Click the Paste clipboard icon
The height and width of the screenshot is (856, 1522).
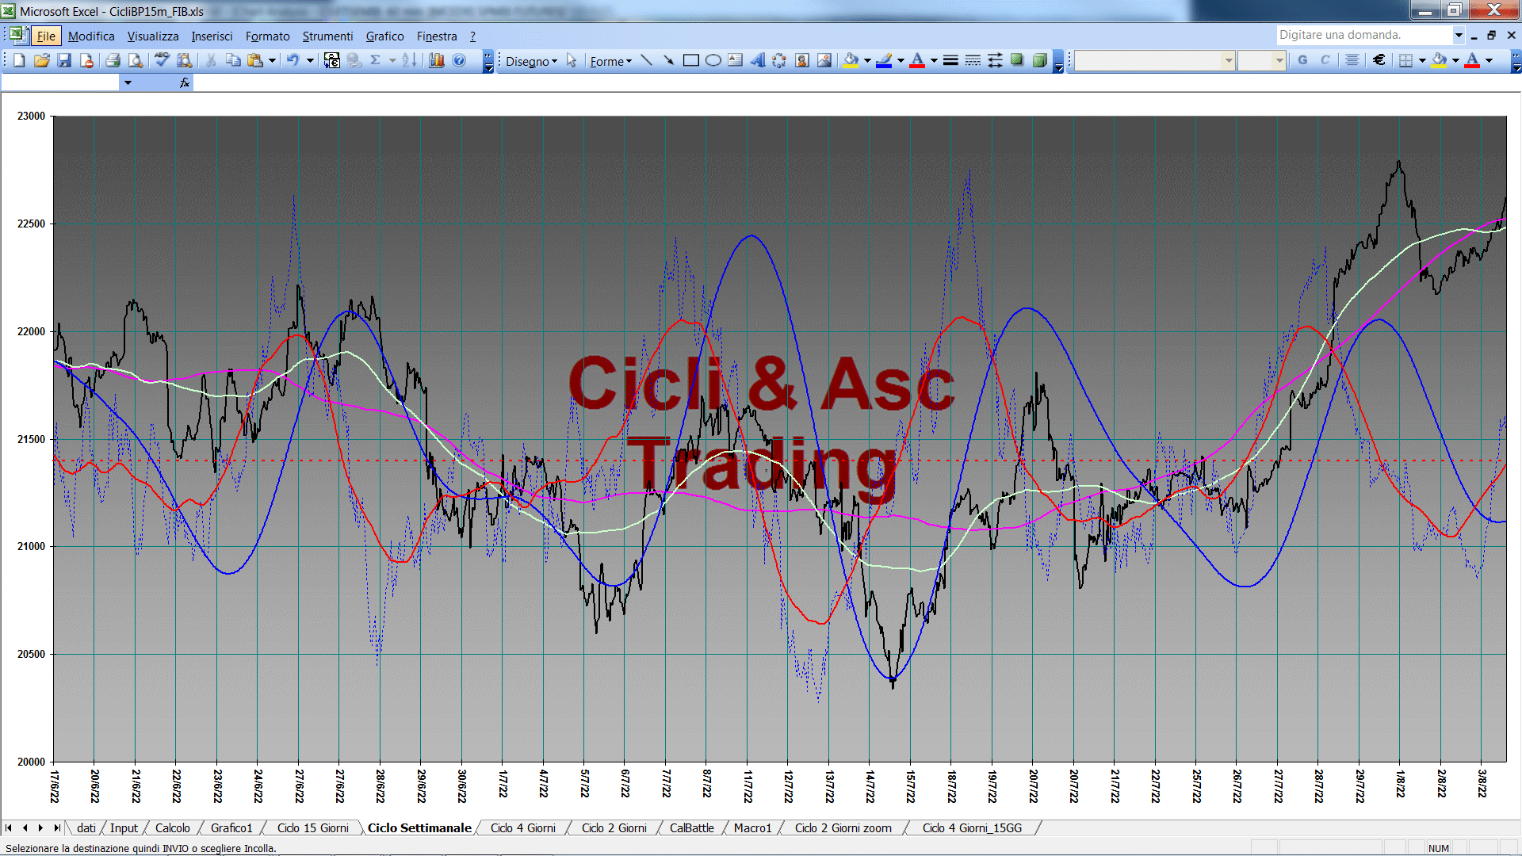click(255, 60)
